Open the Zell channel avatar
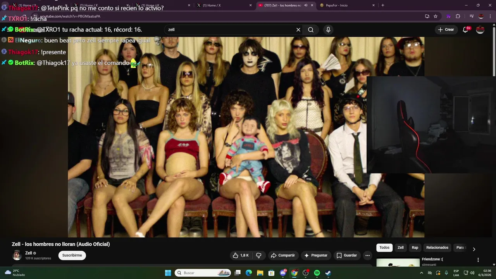The height and width of the screenshot is (279, 496). [17, 255]
